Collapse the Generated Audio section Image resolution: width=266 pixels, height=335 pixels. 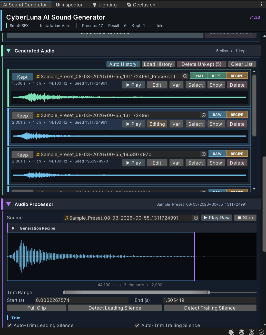(8, 51)
